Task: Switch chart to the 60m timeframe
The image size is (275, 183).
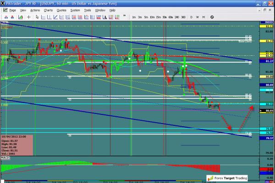Action: (170, 17)
